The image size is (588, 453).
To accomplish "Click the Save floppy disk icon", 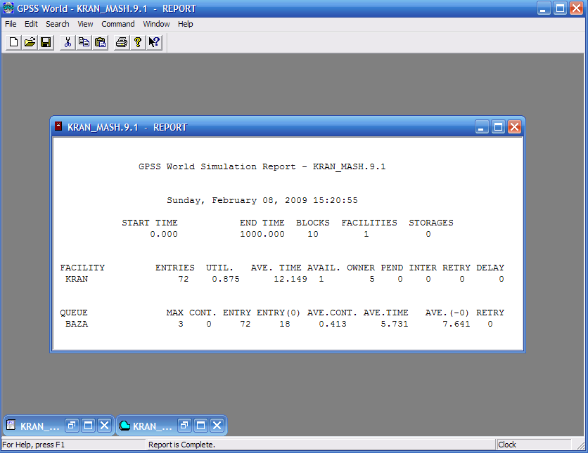I will (46, 42).
